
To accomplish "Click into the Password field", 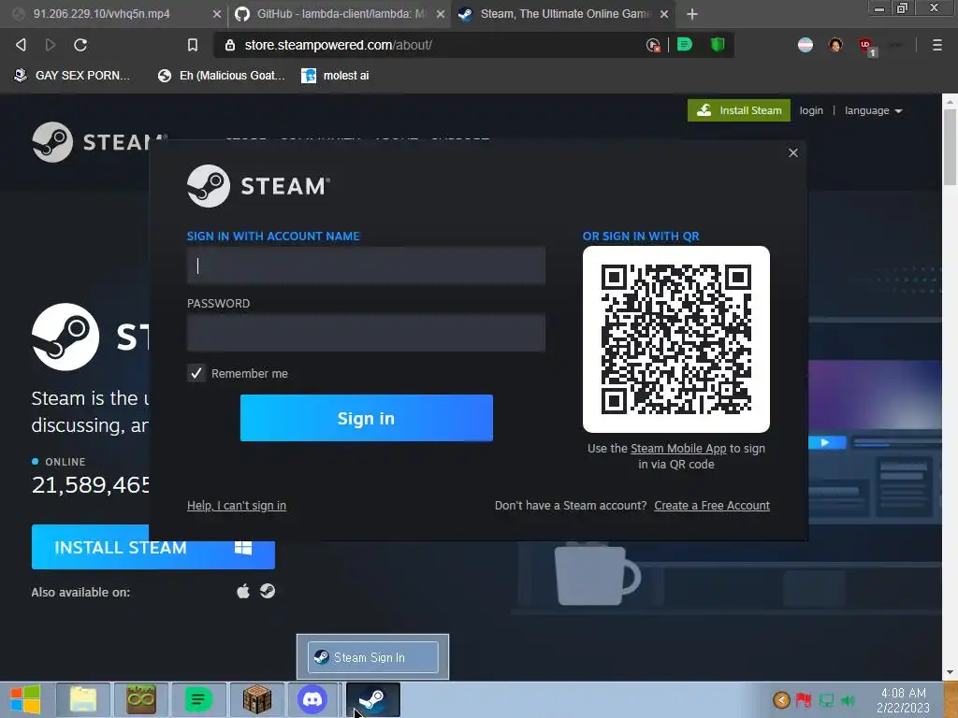I will [366, 333].
